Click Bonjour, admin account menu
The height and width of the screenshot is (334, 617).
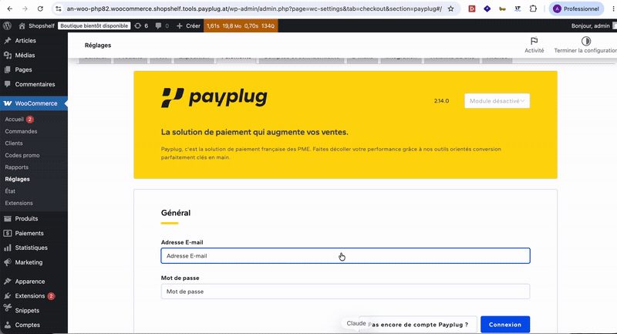point(593,25)
